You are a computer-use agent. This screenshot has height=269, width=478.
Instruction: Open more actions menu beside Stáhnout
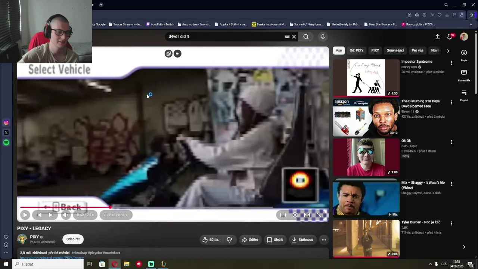click(324, 240)
